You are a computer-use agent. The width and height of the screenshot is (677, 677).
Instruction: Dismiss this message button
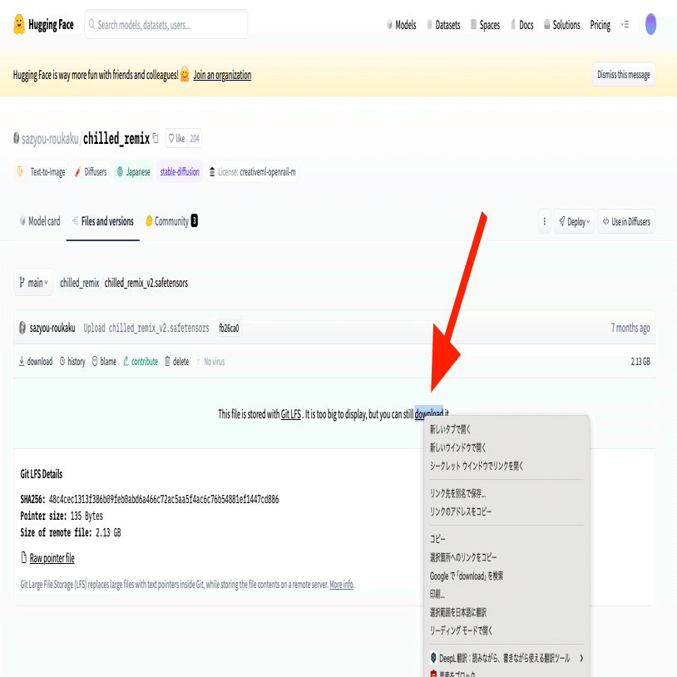tap(624, 74)
